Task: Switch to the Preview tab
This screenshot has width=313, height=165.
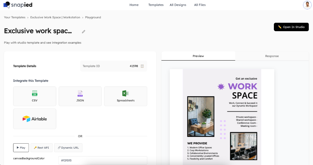Action: click(198, 56)
